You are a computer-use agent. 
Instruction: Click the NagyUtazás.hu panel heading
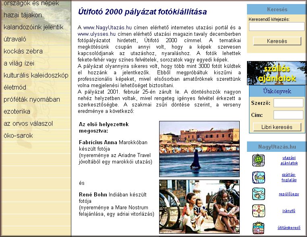click(277, 147)
